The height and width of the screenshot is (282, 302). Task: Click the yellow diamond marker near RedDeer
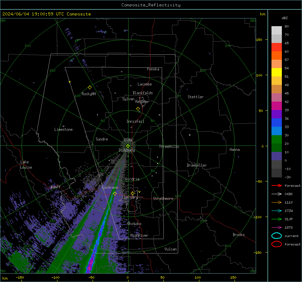(138, 109)
